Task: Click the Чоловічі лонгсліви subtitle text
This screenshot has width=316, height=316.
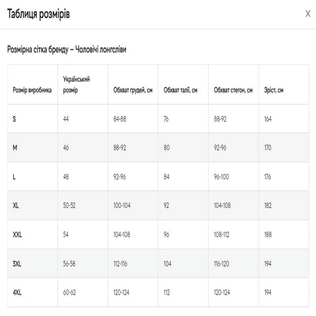Action: click(x=101, y=49)
